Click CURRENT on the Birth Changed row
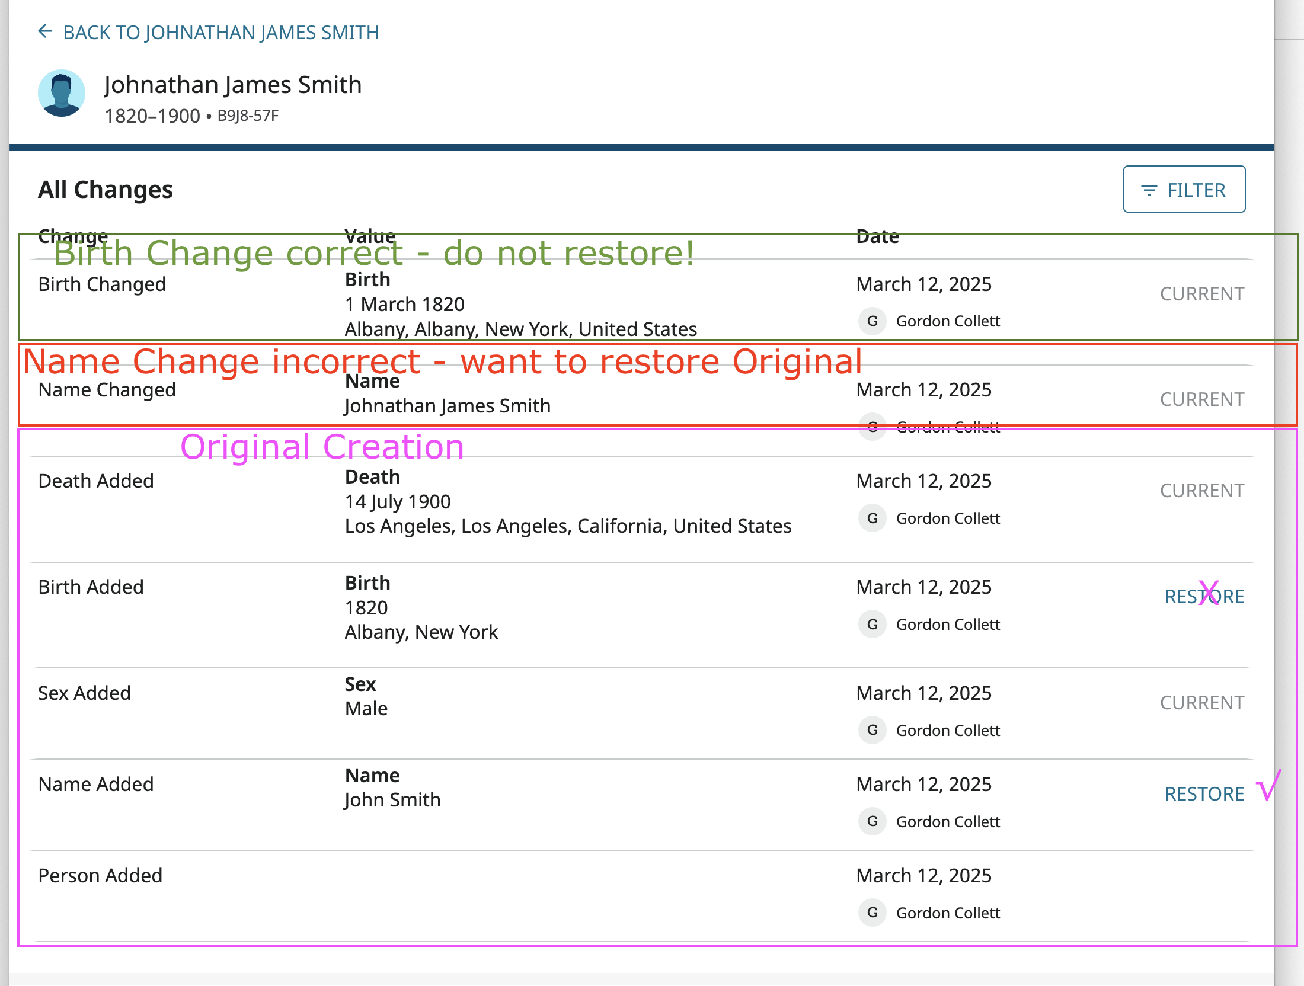The width and height of the screenshot is (1304, 986). point(1202,293)
